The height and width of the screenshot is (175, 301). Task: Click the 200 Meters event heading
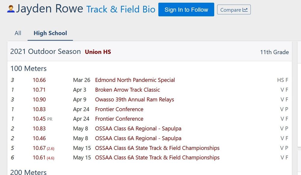[28, 172]
